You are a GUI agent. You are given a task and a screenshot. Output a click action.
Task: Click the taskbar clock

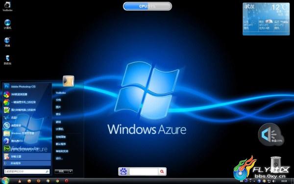click(284, 181)
